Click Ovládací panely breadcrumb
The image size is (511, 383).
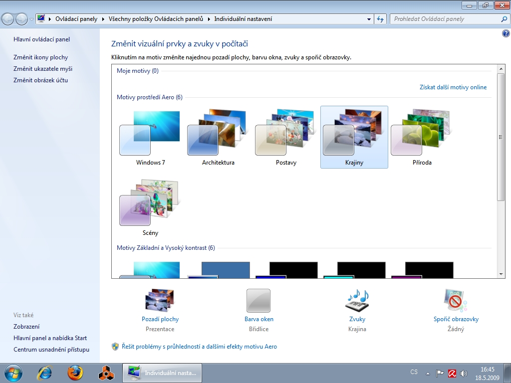(76, 19)
